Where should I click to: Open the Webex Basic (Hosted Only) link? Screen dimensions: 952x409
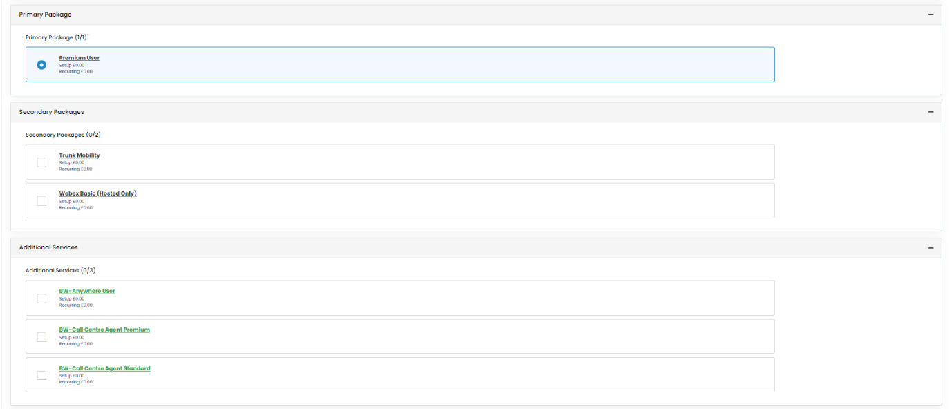[x=97, y=193]
